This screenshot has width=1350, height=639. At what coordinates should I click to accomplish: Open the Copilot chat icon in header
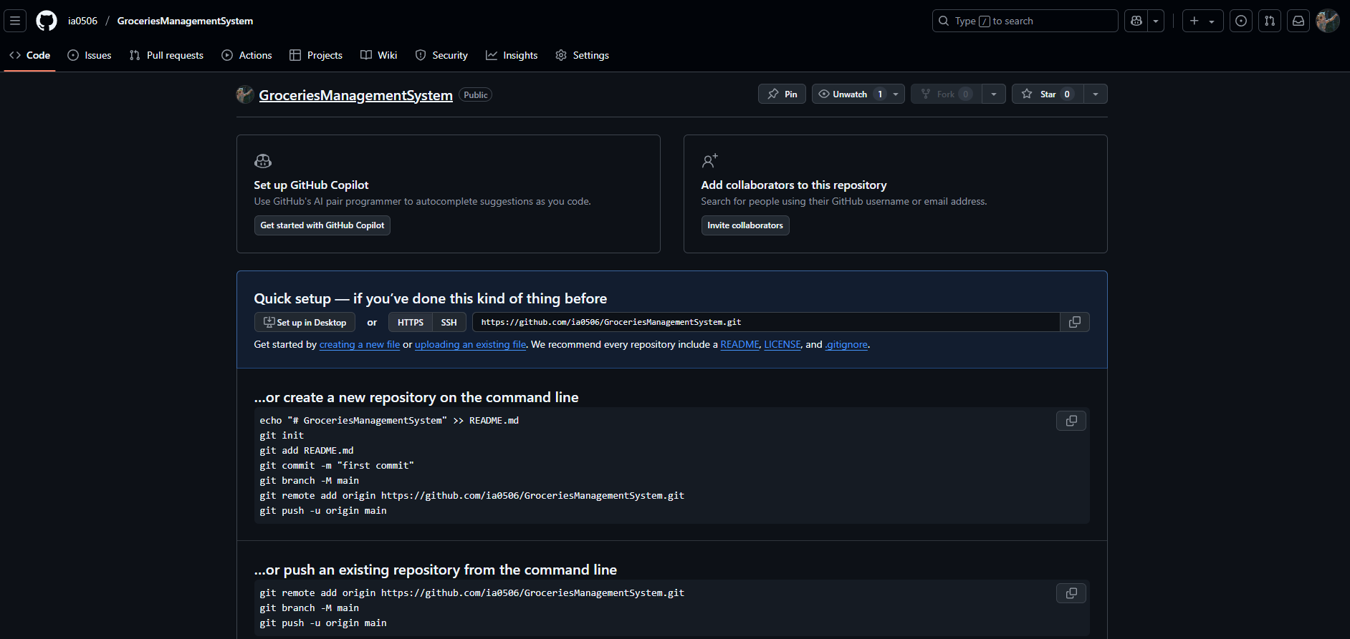(1136, 21)
